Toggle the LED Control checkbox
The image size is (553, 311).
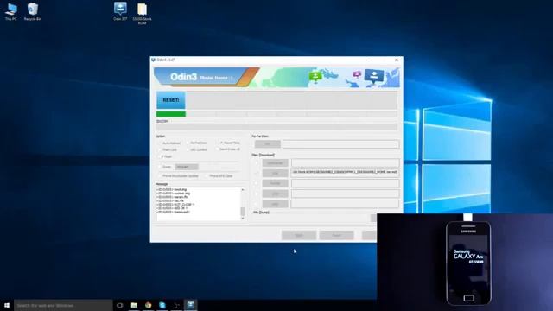point(188,149)
